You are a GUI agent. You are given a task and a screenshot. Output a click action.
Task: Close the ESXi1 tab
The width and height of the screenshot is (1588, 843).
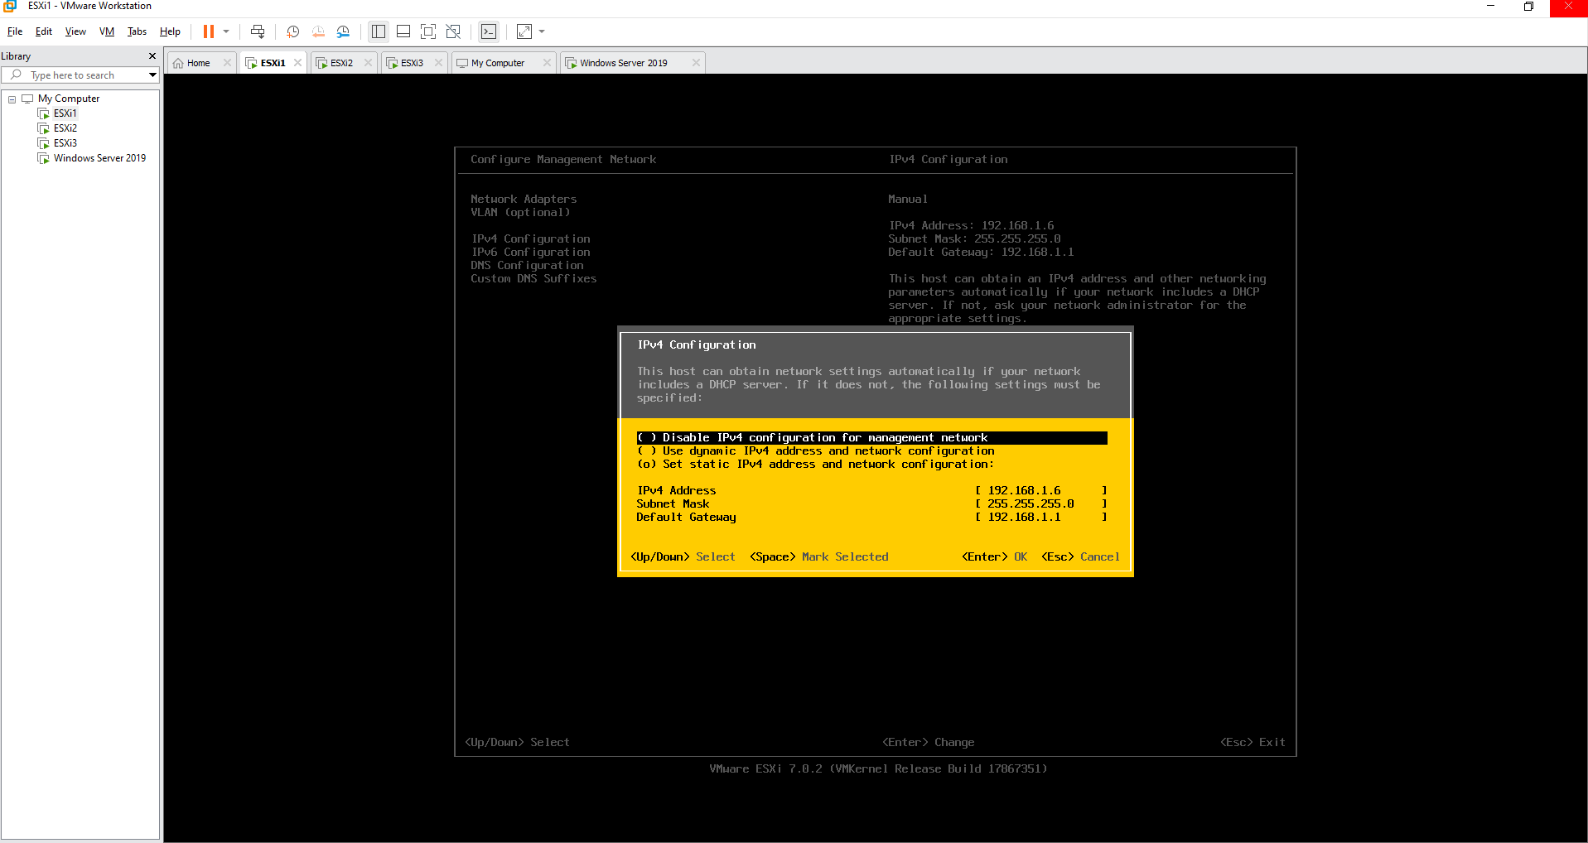(x=297, y=63)
